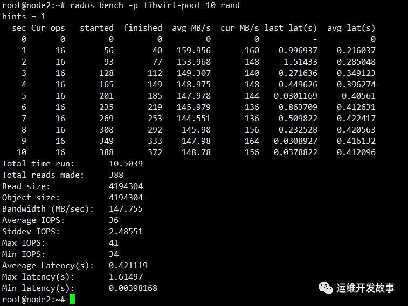Click the 'Total reads made:' label
Image resolution: width=408 pixels, height=306 pixels.
(43, 175)
